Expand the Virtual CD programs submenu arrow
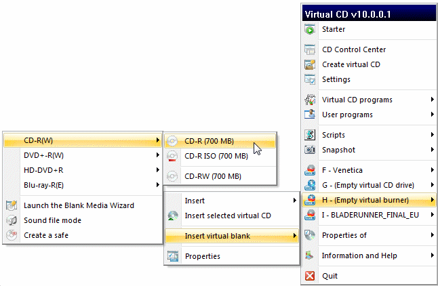The height and width of the screenshot is (286, 438). (x=432, y=100)
